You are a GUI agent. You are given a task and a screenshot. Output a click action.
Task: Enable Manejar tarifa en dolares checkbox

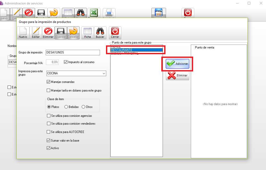48,90
